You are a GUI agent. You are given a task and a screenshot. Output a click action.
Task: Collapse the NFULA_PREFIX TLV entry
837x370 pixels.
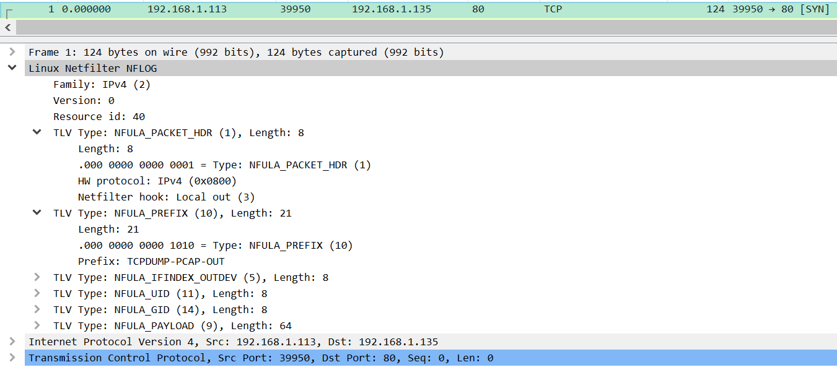tap(37, 212)
